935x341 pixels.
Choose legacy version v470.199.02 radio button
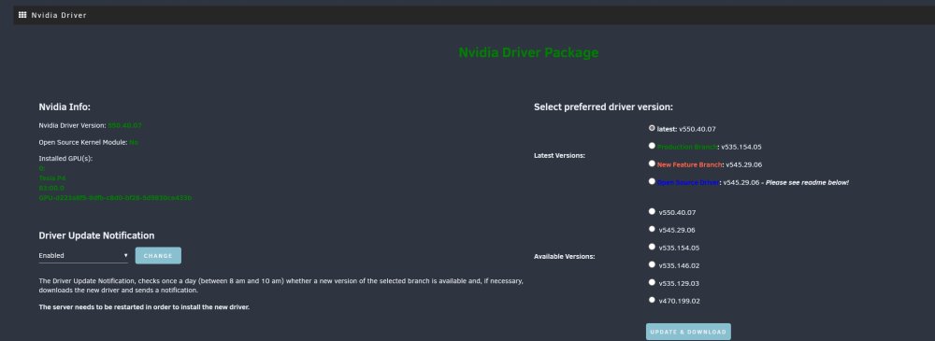point(652,300)
